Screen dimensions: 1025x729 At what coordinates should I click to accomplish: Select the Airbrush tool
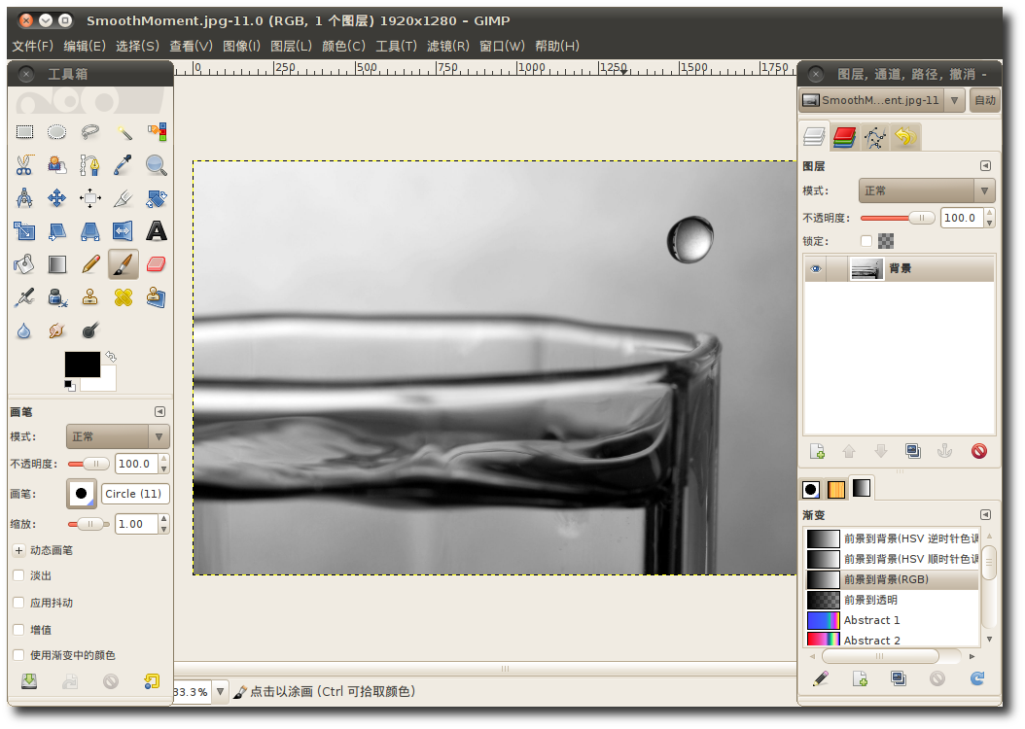coord(25,297)
